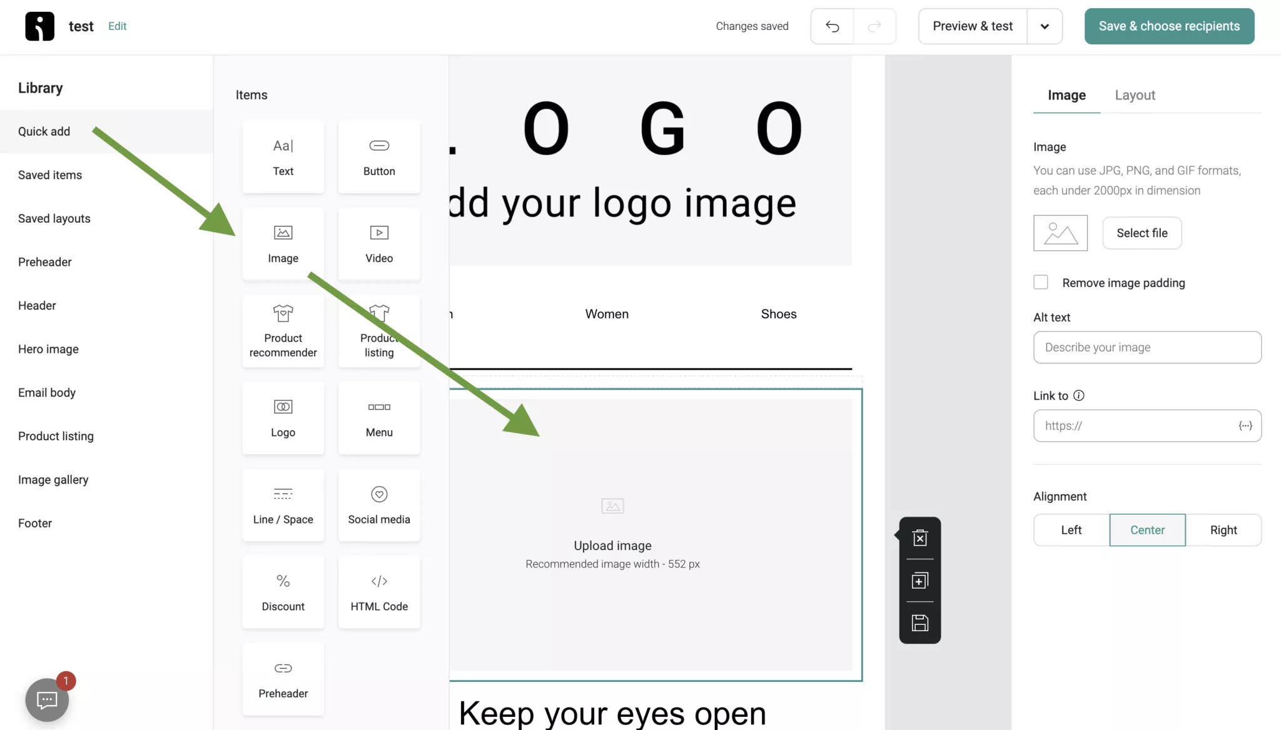Screen dimensions: 1281x730
Task: Select the Product recommender item
Action: coord(283,330)
